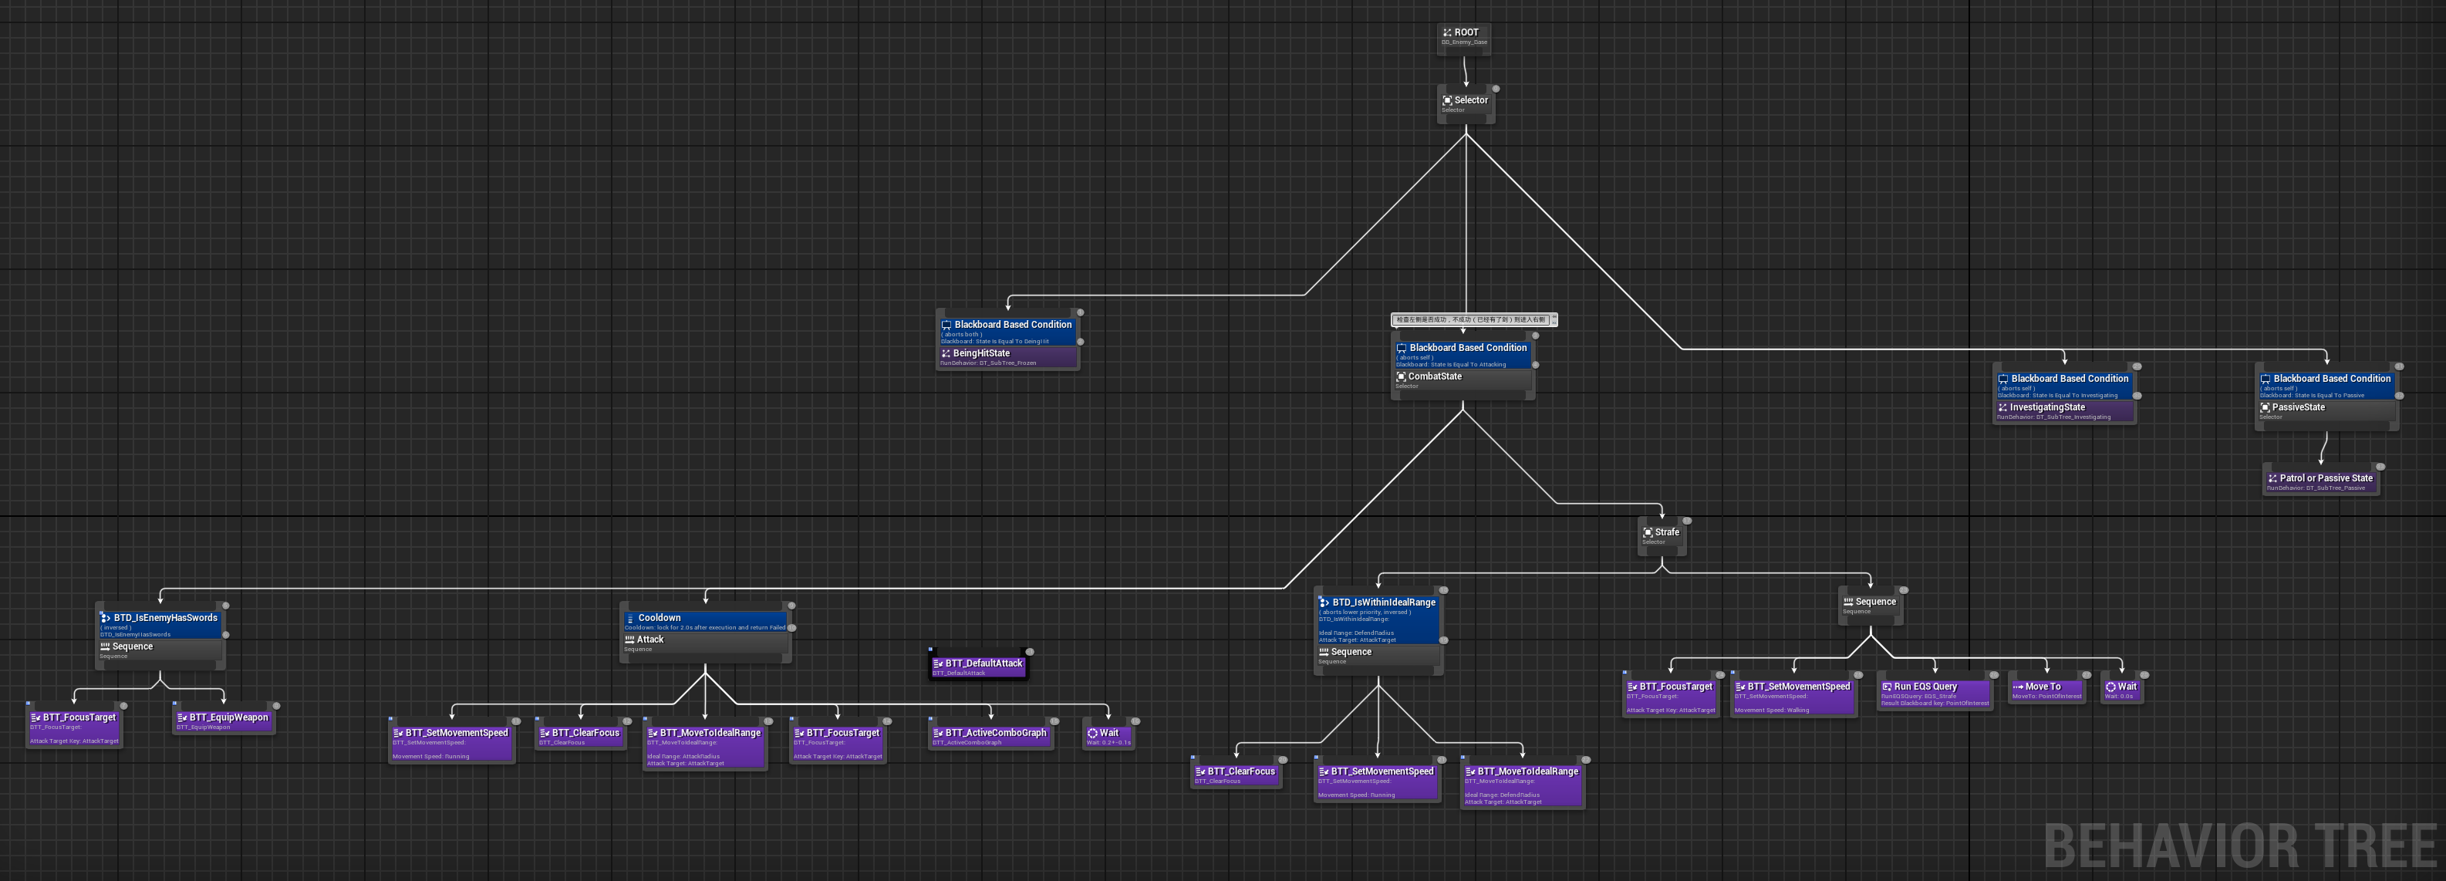
Task: Select the Attack sequence node
Action: click(706, 643)
